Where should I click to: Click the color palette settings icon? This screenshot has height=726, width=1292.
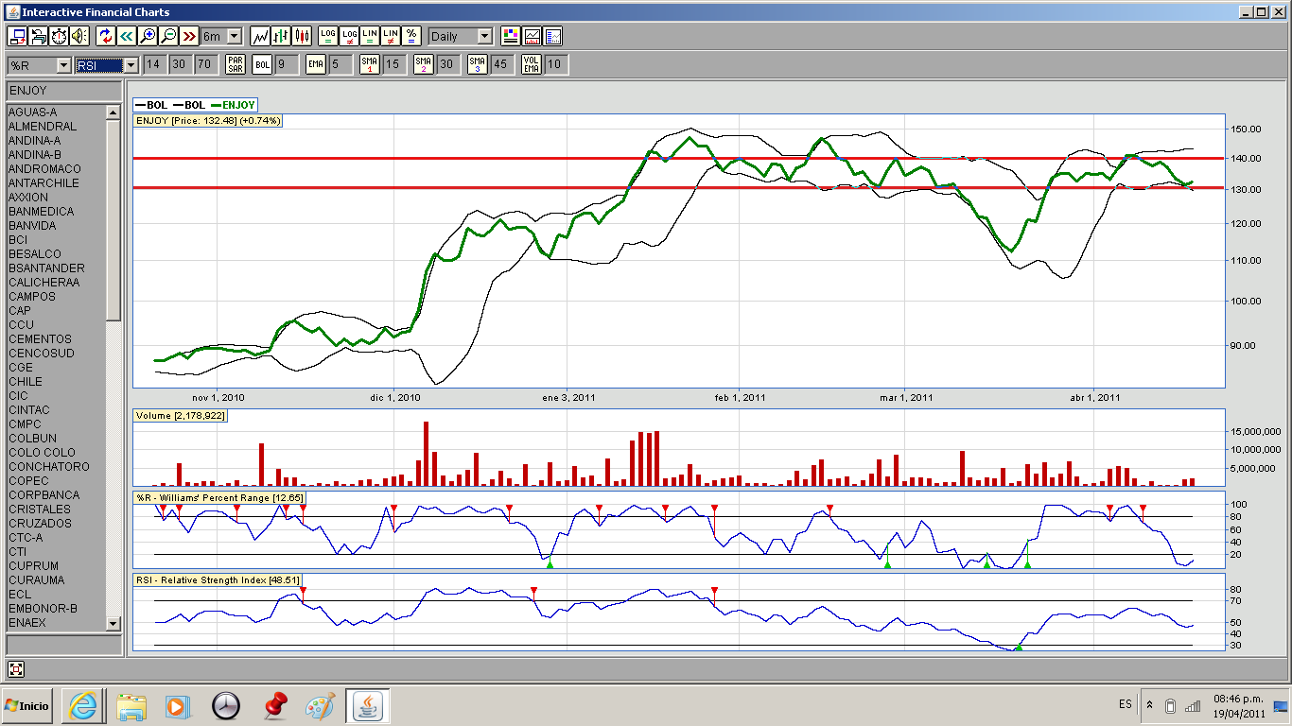click(x=511, y=36)
